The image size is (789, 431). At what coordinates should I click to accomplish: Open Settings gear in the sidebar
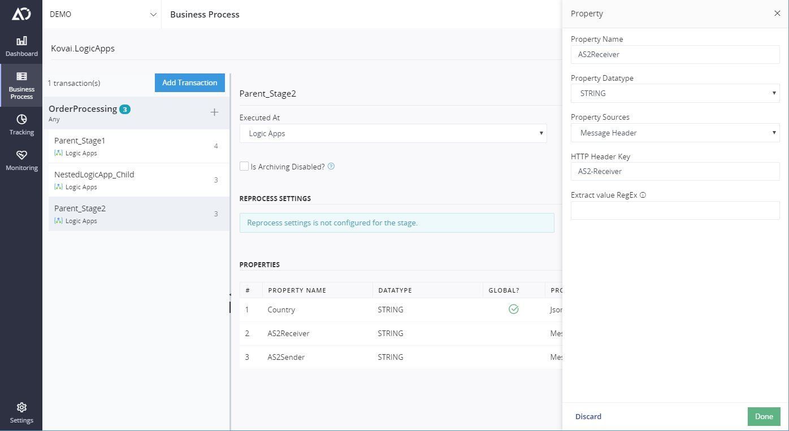point(21,413)
